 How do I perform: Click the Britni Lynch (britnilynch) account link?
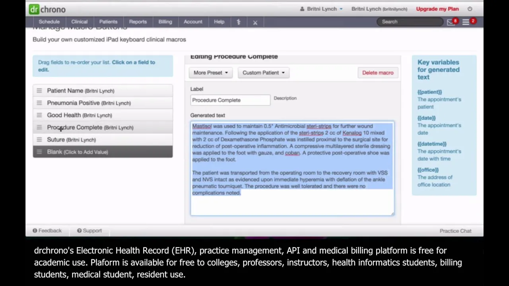(x=379, y=9)
